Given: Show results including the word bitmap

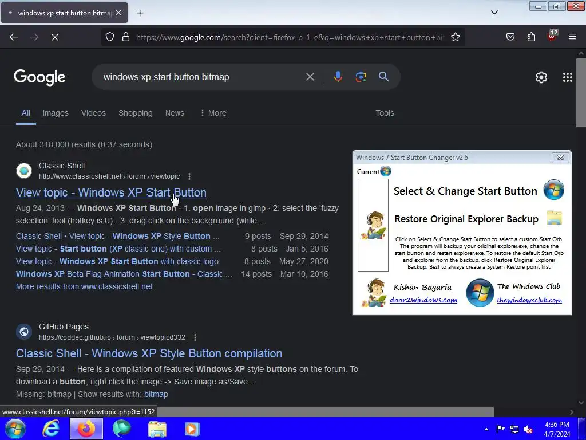Looking at the screenshot, I should [156, 394].
